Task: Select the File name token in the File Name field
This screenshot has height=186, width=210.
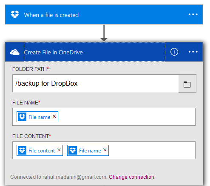Action: point(37,117)
